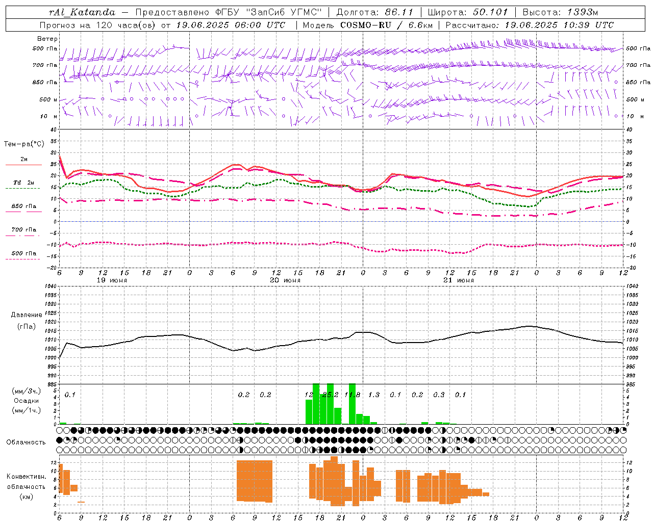Click the Осадки precipitation label
Viewport: 653px width, 522px height.
tap(27, 401)
